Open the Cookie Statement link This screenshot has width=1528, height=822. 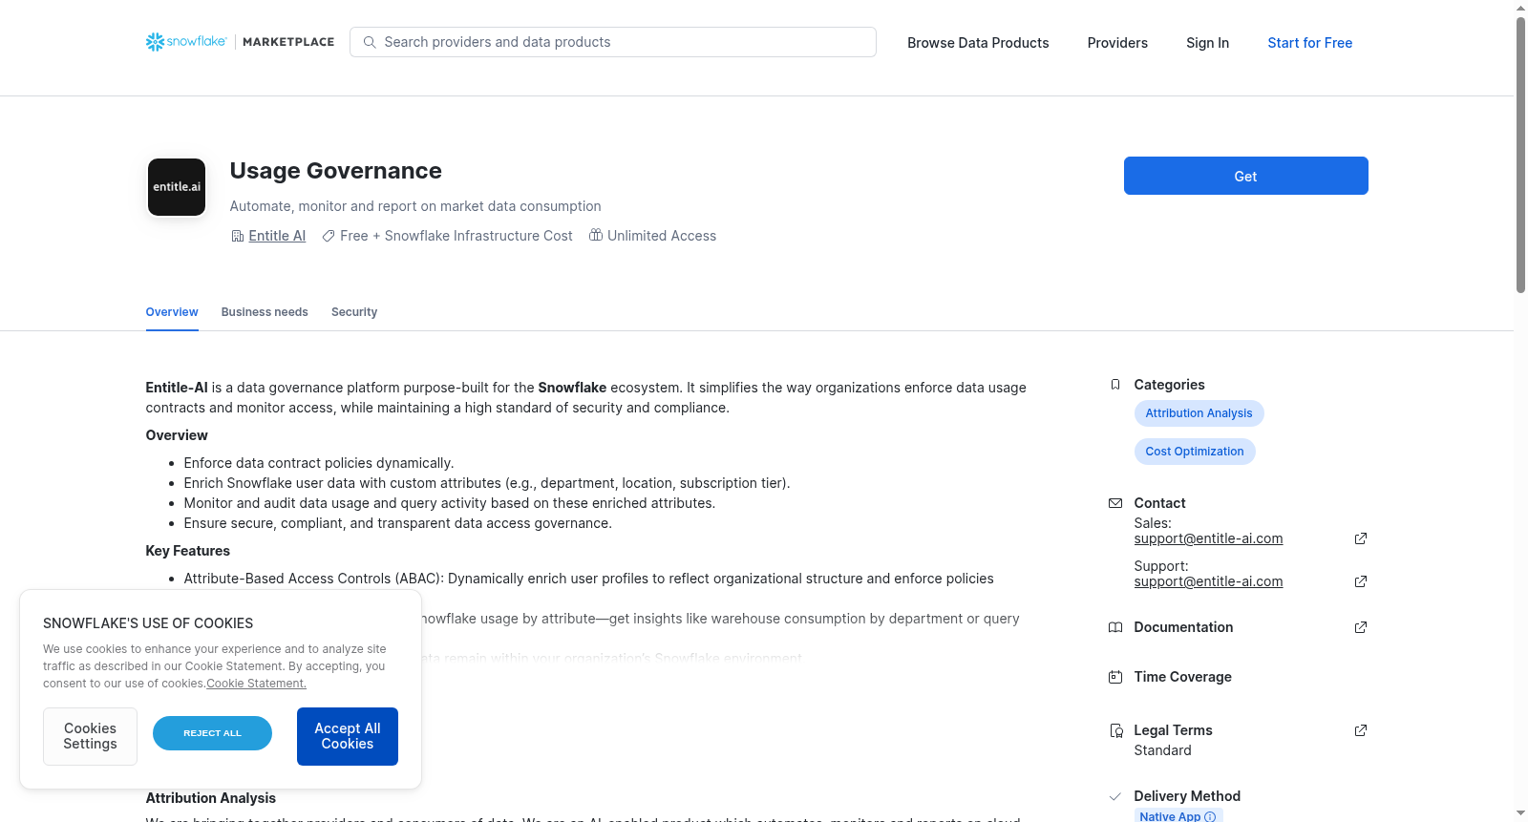click(x=256, y=684)
